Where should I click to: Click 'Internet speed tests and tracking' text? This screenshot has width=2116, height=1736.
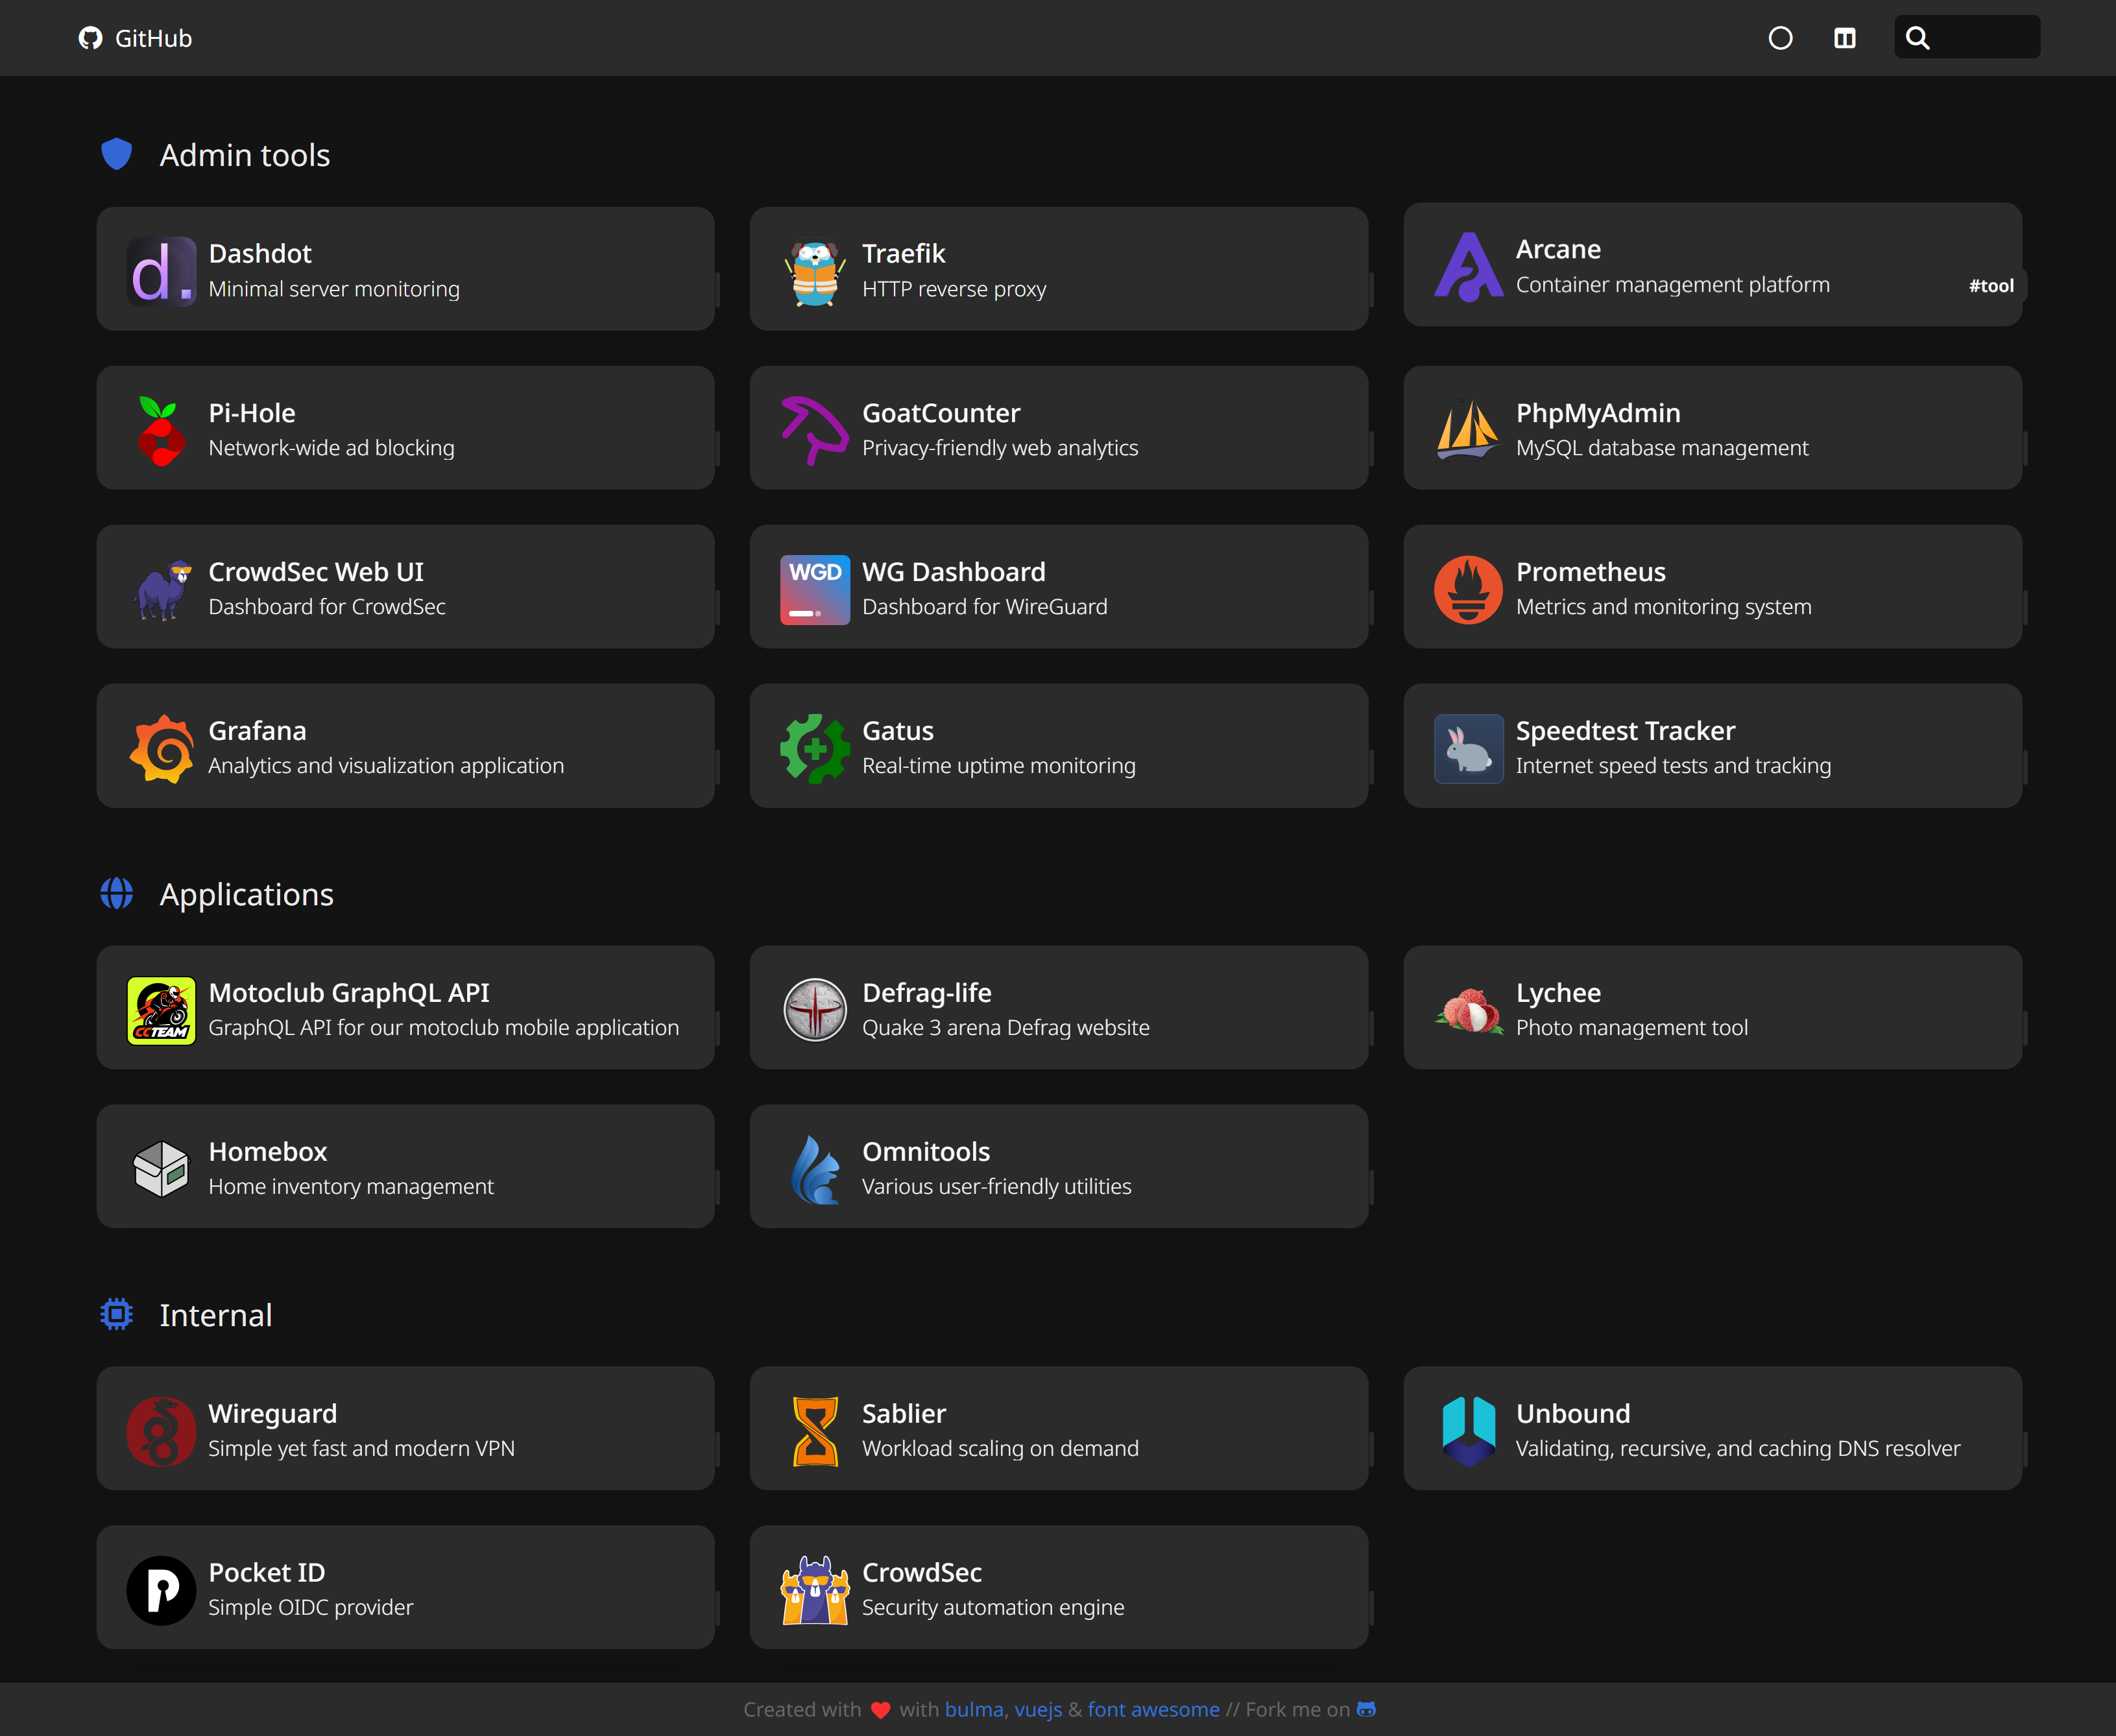pyautogui.click(x=1673, y=765)
